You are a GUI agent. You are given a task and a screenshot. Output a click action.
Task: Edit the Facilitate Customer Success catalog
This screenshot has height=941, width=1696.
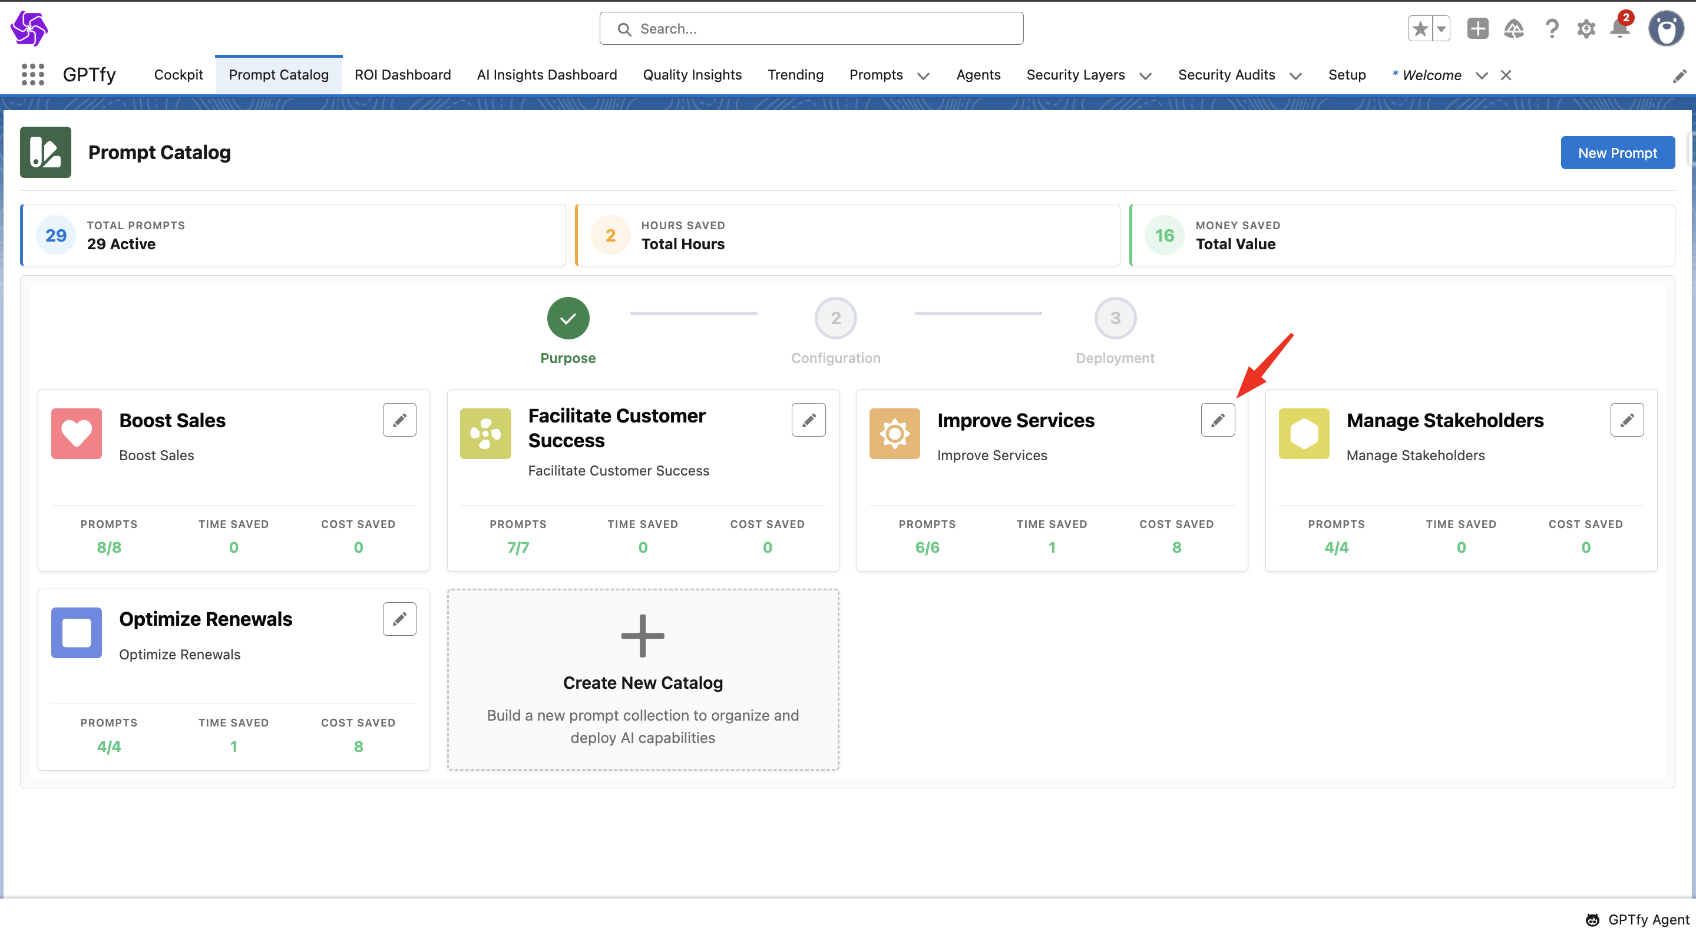(808, 420)
